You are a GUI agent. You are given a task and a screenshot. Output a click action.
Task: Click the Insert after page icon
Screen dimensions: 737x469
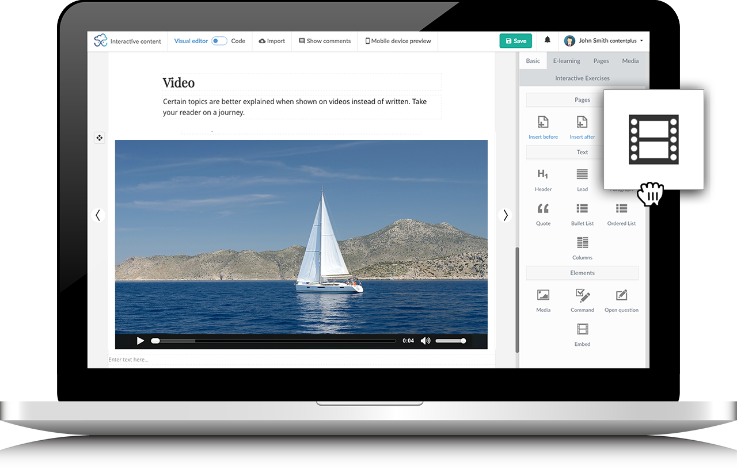582,122
